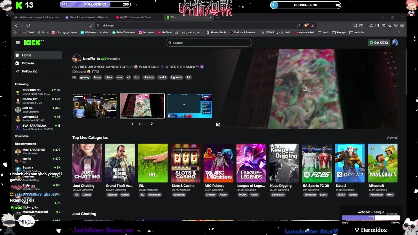
Task: Open Laminos93 channel in Following list
Action: point(38,118)
